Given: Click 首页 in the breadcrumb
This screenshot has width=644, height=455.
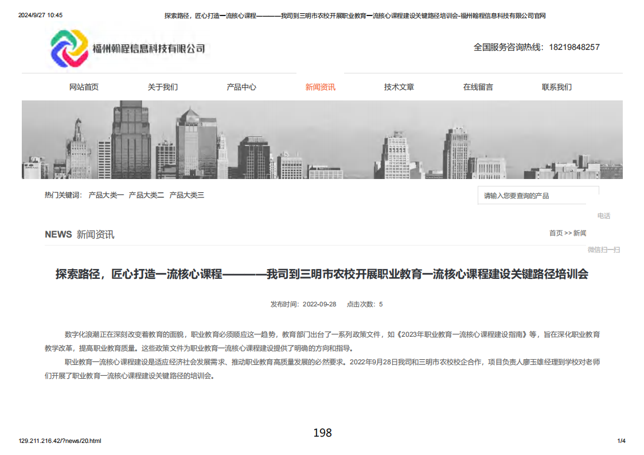Looking at the screenshot, I should [x=556, y=233].
